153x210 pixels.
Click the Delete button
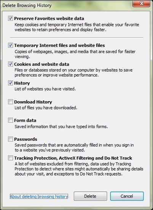pyautogui.click(x=90, y=196)
